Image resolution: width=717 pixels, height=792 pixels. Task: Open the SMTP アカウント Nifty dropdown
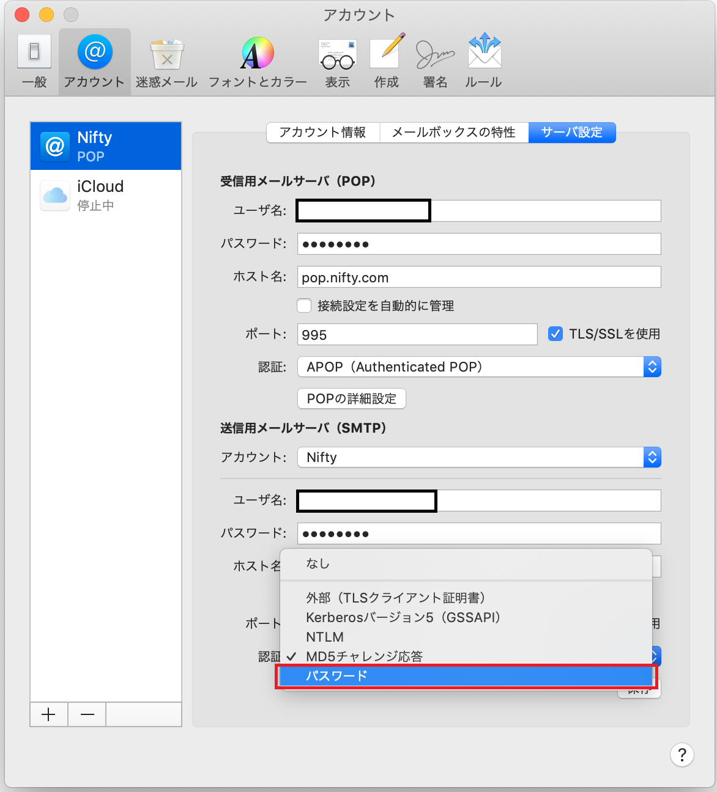[x=479, y=457]
